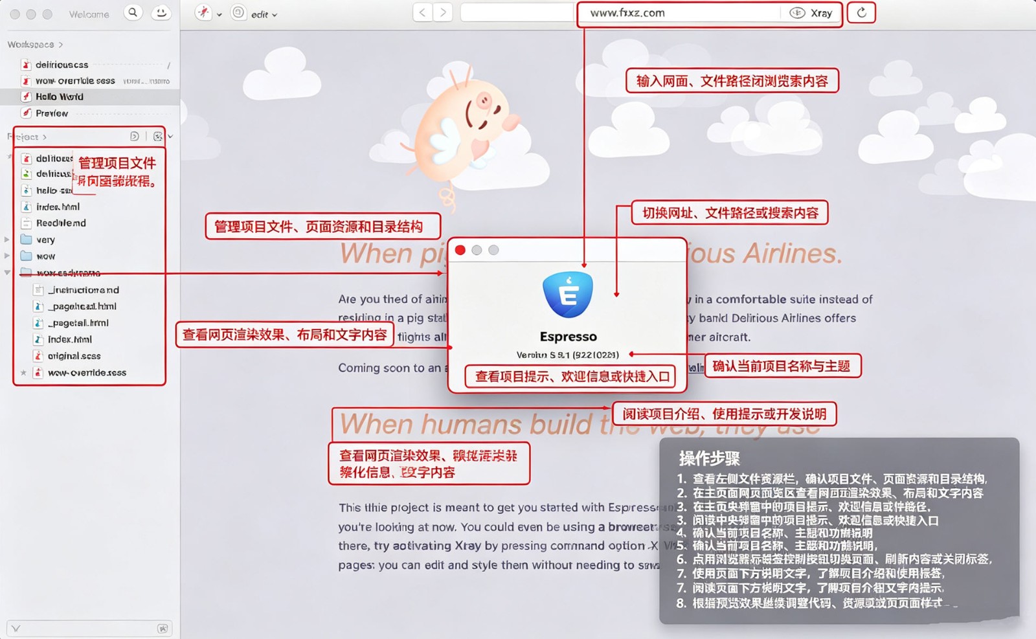The width and height of the screenshot is (1036, 639).
Task: Open search with the magnifier icon
Action: point(133,12)
